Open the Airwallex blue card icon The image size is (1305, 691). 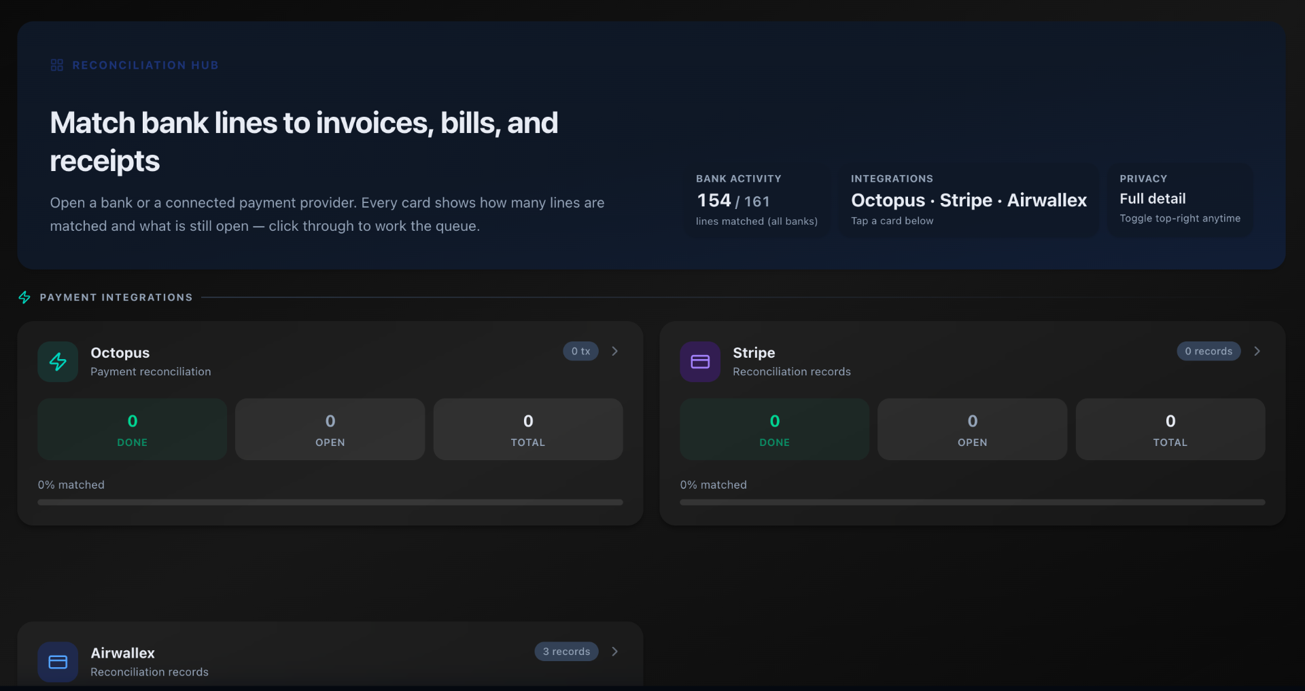point(58,662)
